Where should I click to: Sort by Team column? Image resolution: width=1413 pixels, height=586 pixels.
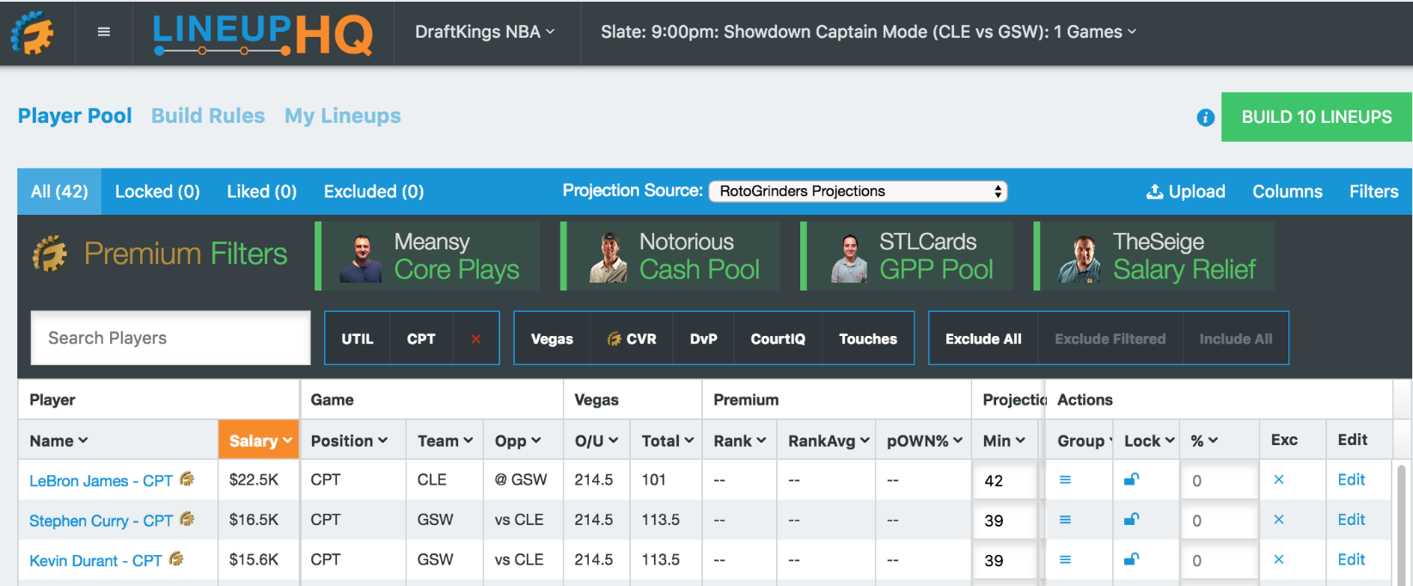pos(445,441)
